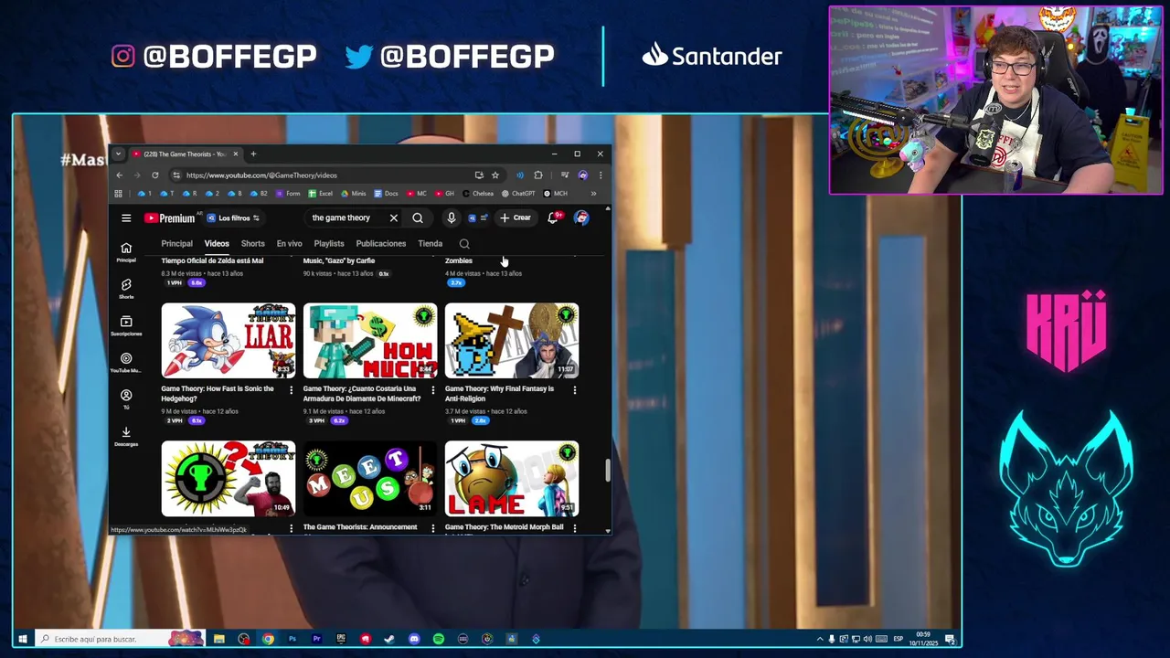Start voice search with the microphone icon

click(451, 218)
